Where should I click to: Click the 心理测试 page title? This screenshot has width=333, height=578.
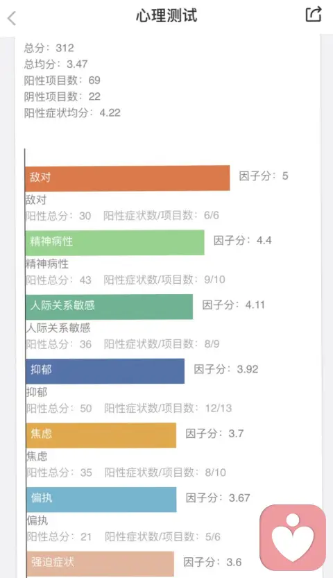tap(166, 15)
